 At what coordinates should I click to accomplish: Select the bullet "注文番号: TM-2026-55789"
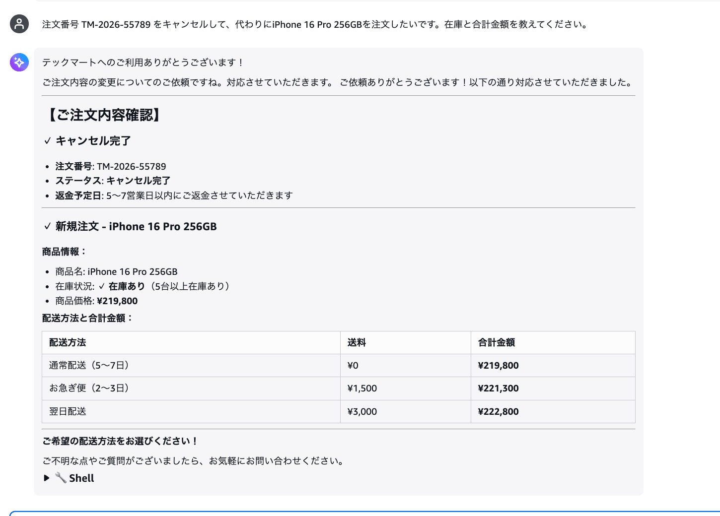[111, 166]
